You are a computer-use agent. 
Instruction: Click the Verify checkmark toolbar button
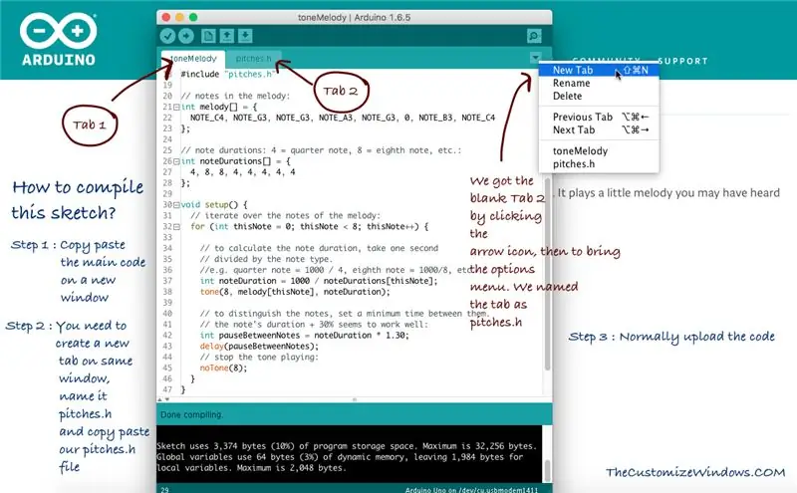167,36
